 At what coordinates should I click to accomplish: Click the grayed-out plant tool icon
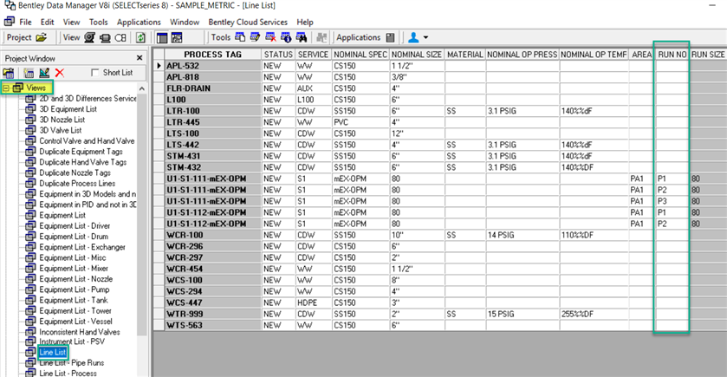coord(321,37)
